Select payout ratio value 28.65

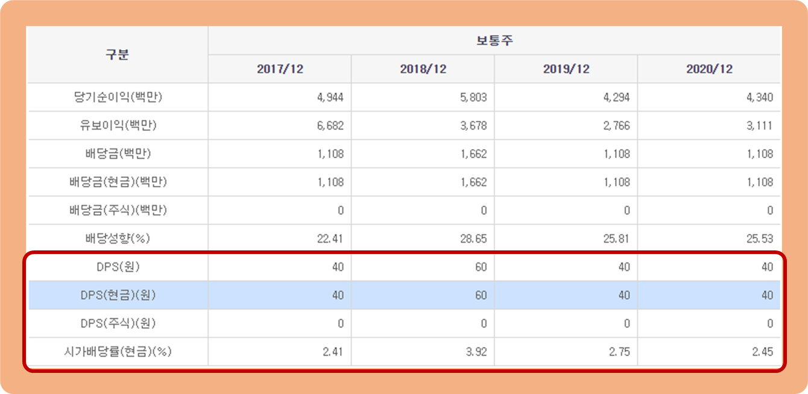[x=473, y=239]
